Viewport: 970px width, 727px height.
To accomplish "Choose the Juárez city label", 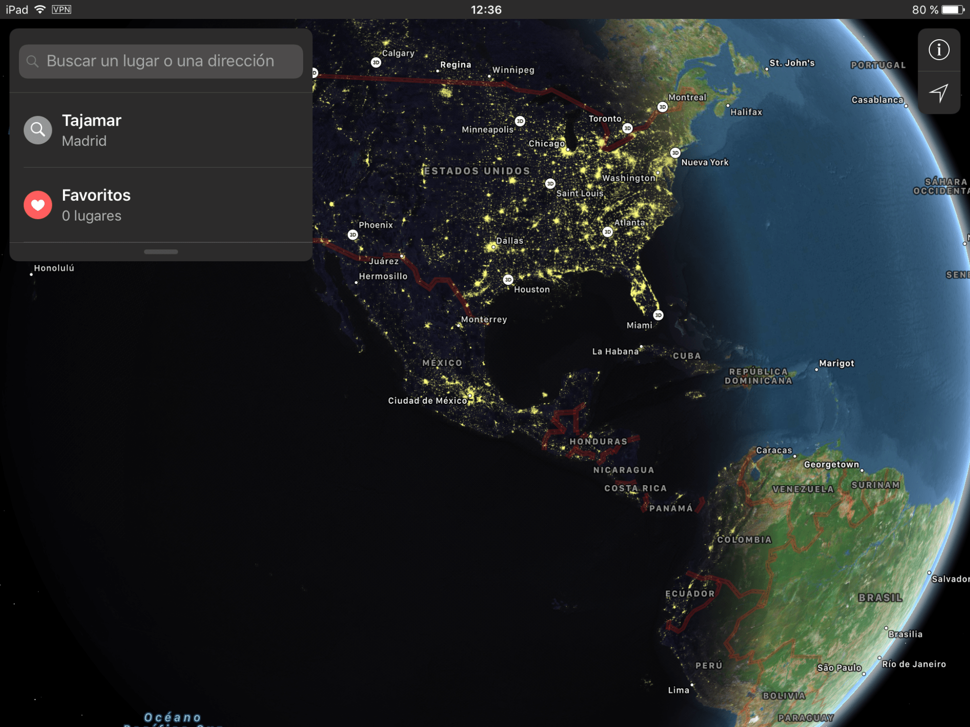I will click(384, 261).
